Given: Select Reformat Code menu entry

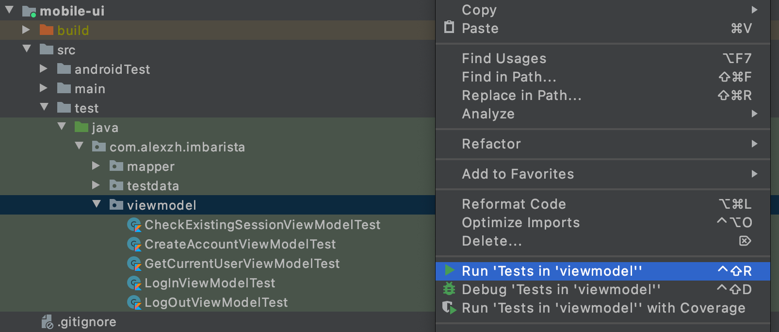Looking at the screenshot, I should point(514,204).
